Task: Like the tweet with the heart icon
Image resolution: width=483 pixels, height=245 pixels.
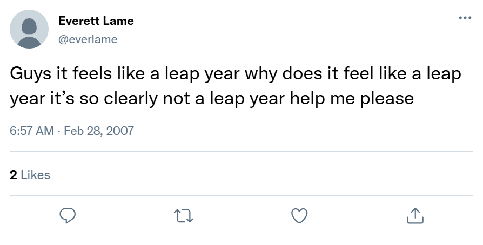Action: [299, 216]
